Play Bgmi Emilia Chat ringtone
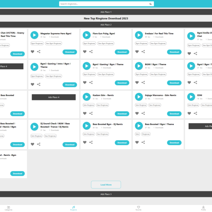This screenshot has height=212, width=212. 191,36
